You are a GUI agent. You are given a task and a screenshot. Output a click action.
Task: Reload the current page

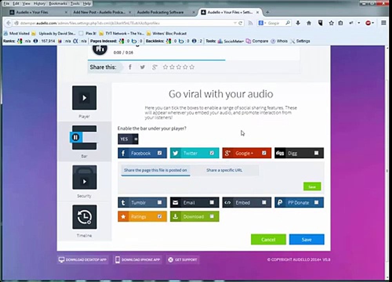click(x=240, y=23)
